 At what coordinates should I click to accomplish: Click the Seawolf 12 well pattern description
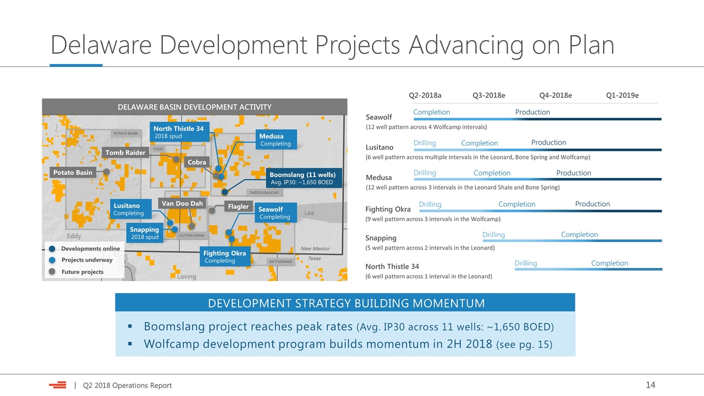pos(426,127)
